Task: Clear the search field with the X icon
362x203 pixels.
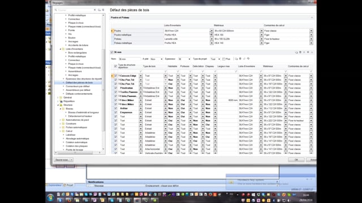Action: (94, 10)
